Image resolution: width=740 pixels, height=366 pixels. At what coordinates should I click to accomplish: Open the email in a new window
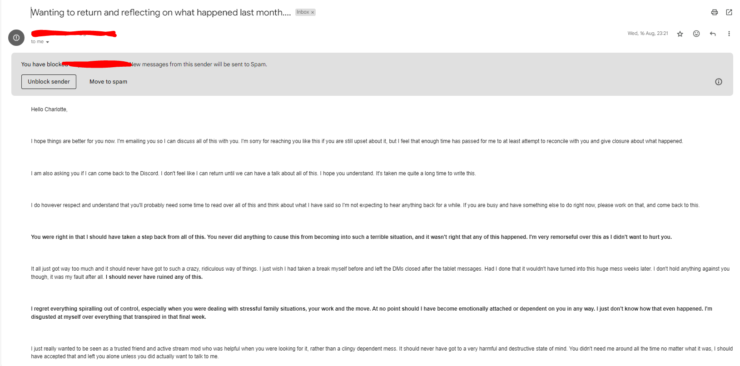(x=729, y=12)
